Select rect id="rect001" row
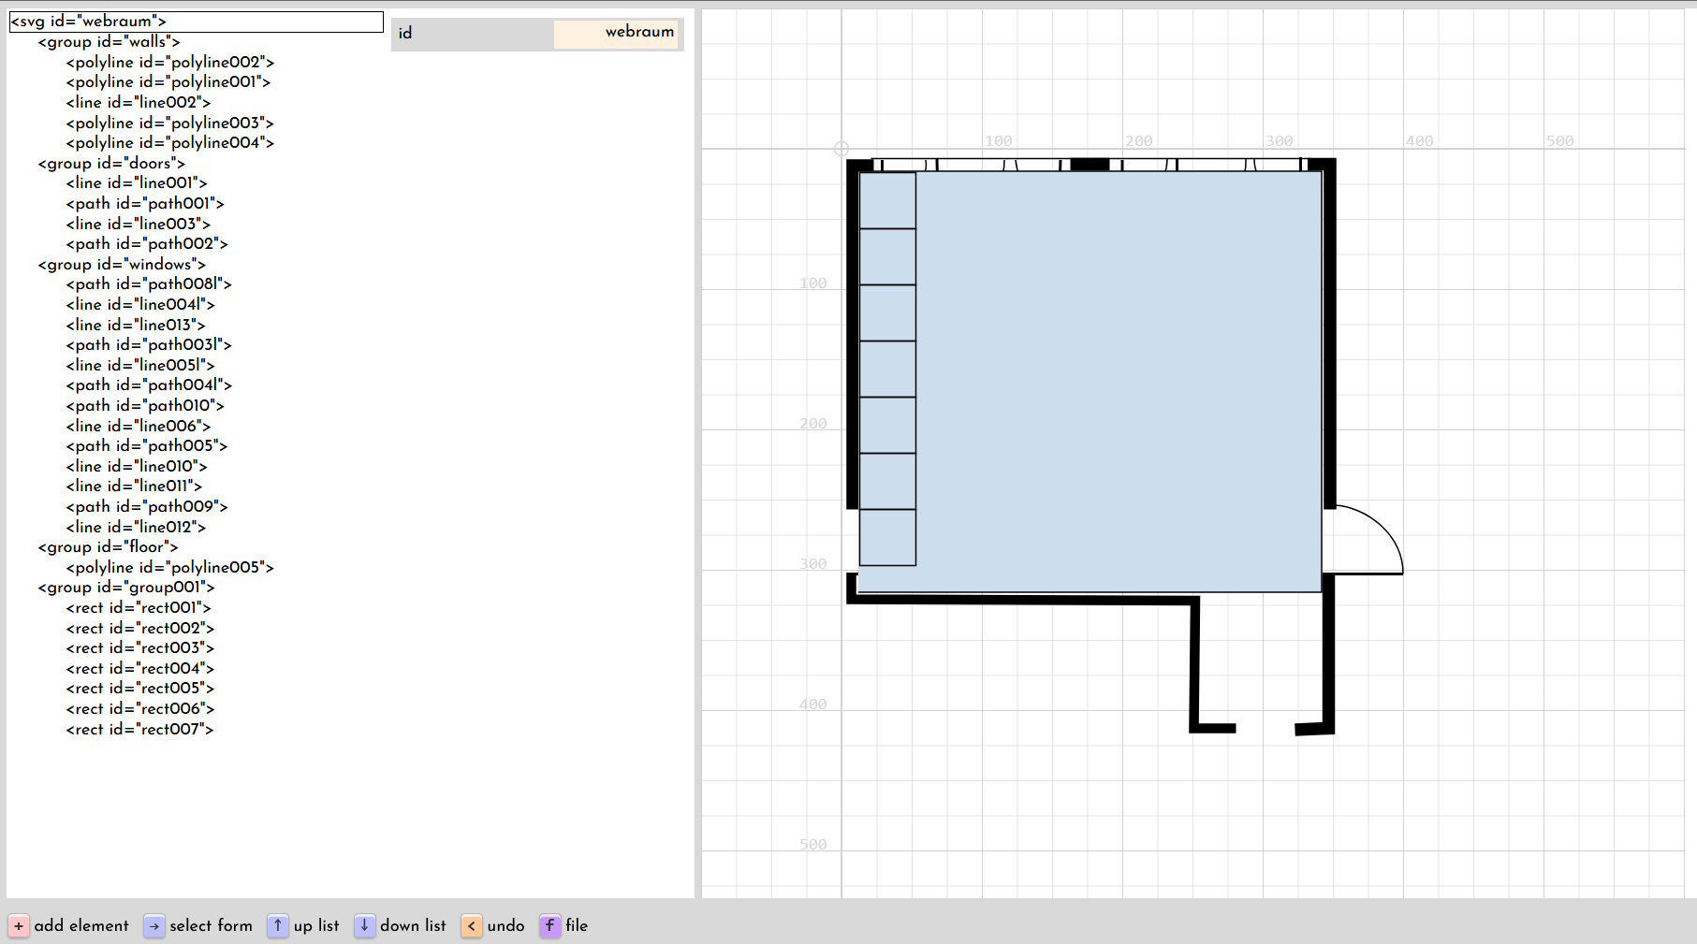This screenshot has width=1697, height=944. [x=139, y=608]
